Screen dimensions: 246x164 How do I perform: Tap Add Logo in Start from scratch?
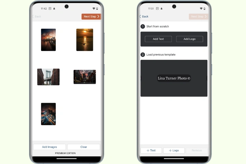(190, 39)
